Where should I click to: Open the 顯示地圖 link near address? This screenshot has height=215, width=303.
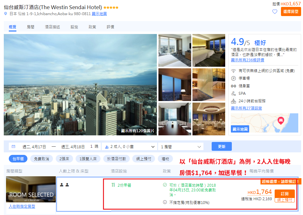(x=99, y=14)
